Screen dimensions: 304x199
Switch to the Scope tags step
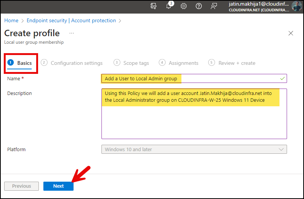(x=131, y=63)
